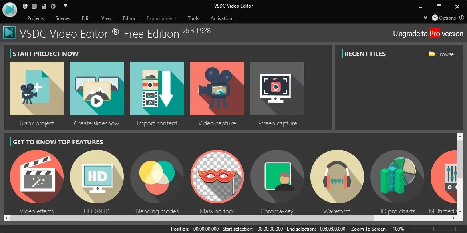Open the Masking tool feature
The width and height of the screenshot is (467, 233).
pos(217,177)
